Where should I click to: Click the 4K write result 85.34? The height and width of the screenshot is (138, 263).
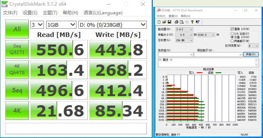click(x=118, y=110)
